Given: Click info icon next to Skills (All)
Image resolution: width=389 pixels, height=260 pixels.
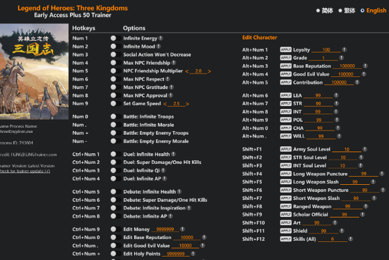Looking at the screenshot, I should pyautogui.click(x=349, y=239).
